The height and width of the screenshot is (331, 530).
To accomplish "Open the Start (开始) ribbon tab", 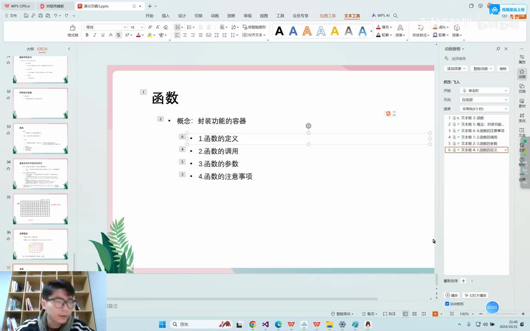I will 150,16.
